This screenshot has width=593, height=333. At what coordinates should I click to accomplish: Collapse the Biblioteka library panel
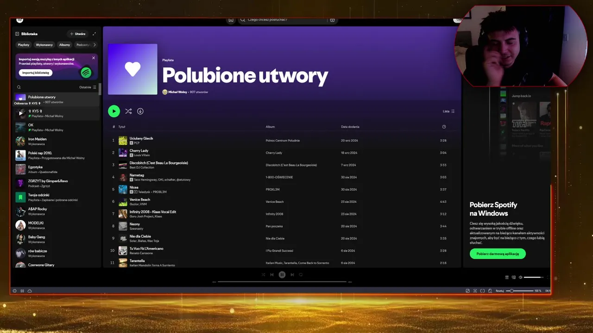point(17,34)
